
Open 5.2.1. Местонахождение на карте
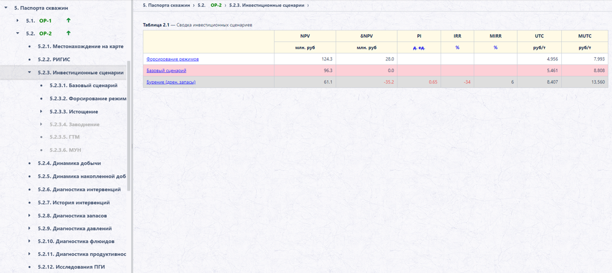80,46
